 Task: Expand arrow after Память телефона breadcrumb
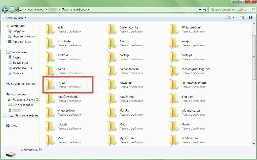click(88, 10)
